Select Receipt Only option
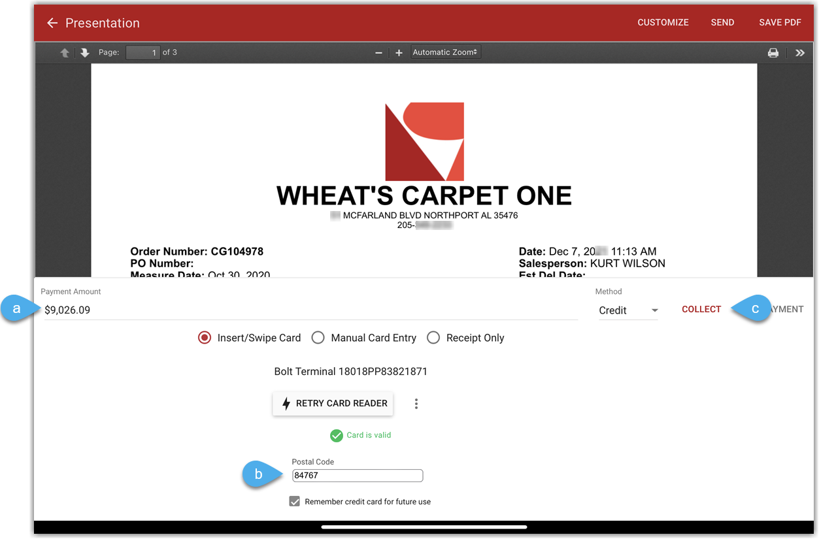The width and height of the screenshot is (819, 539). point(466,338)
